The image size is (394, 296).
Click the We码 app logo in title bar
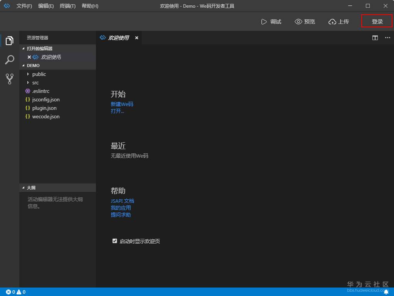(x=7, y=6)
